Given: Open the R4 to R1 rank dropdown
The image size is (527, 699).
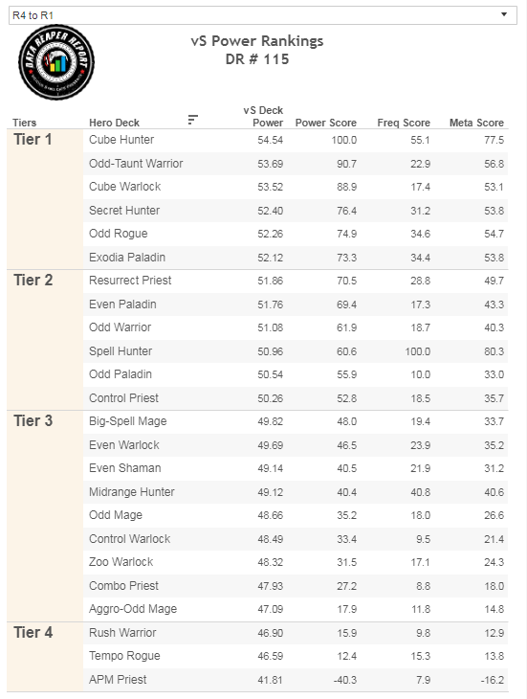Looking at the screenshot, I should click(x=263, y=15).
